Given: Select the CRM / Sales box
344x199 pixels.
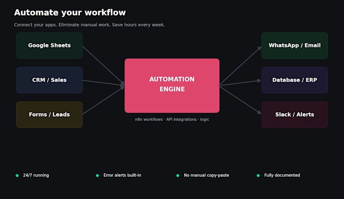Looking at the screenshot, I should pos(50,80).
